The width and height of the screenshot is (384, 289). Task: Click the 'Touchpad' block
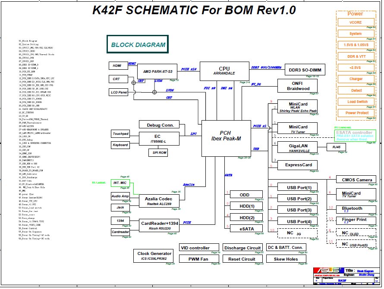pyautogui.click(x=120, y=134)
